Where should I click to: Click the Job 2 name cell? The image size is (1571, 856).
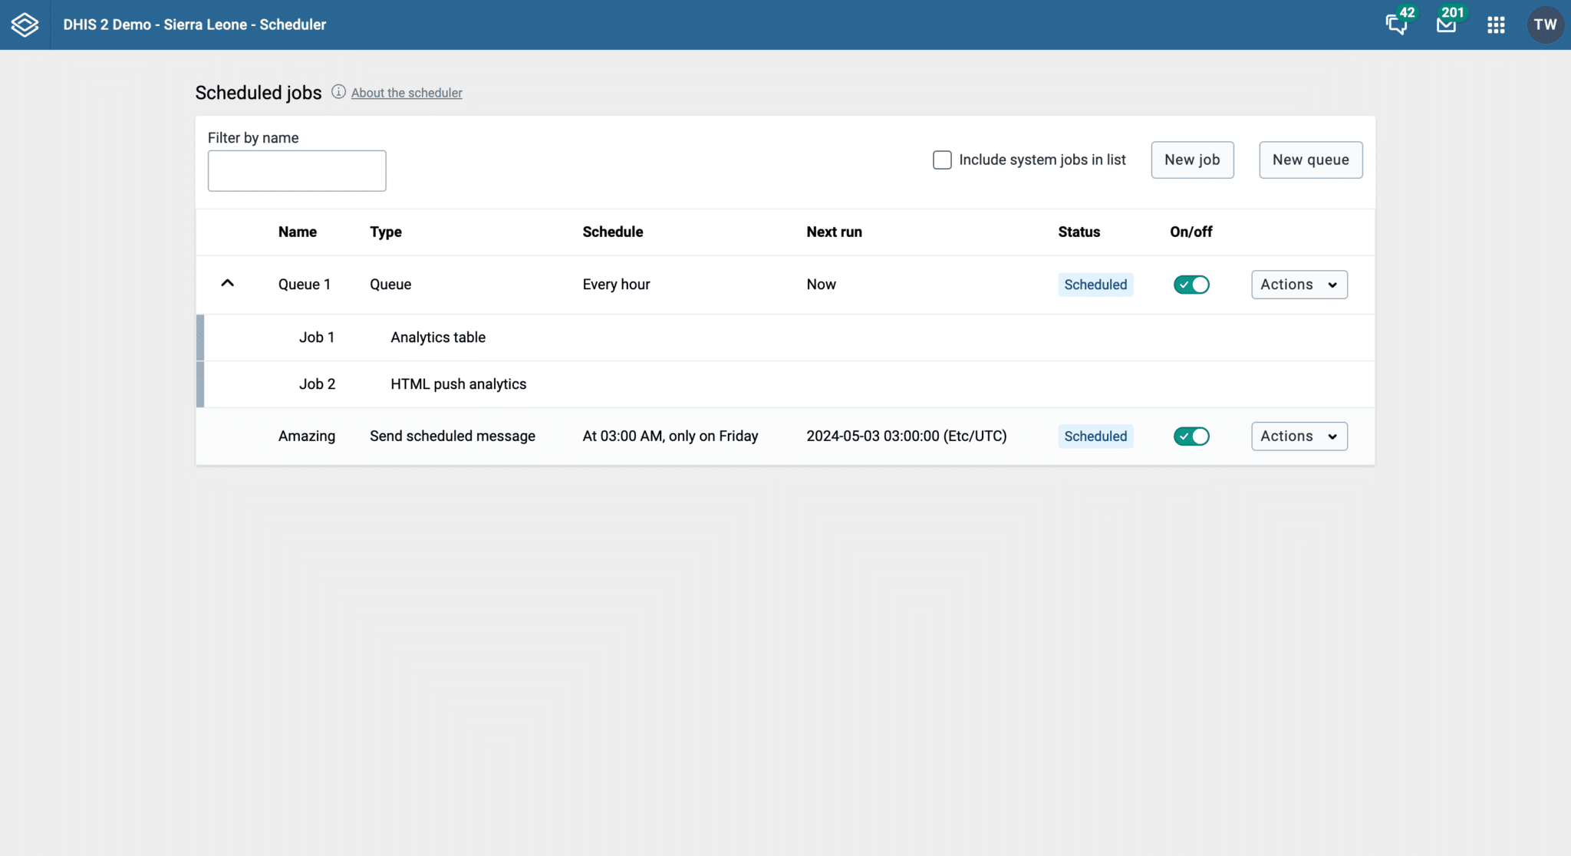[x=317, y=384]
